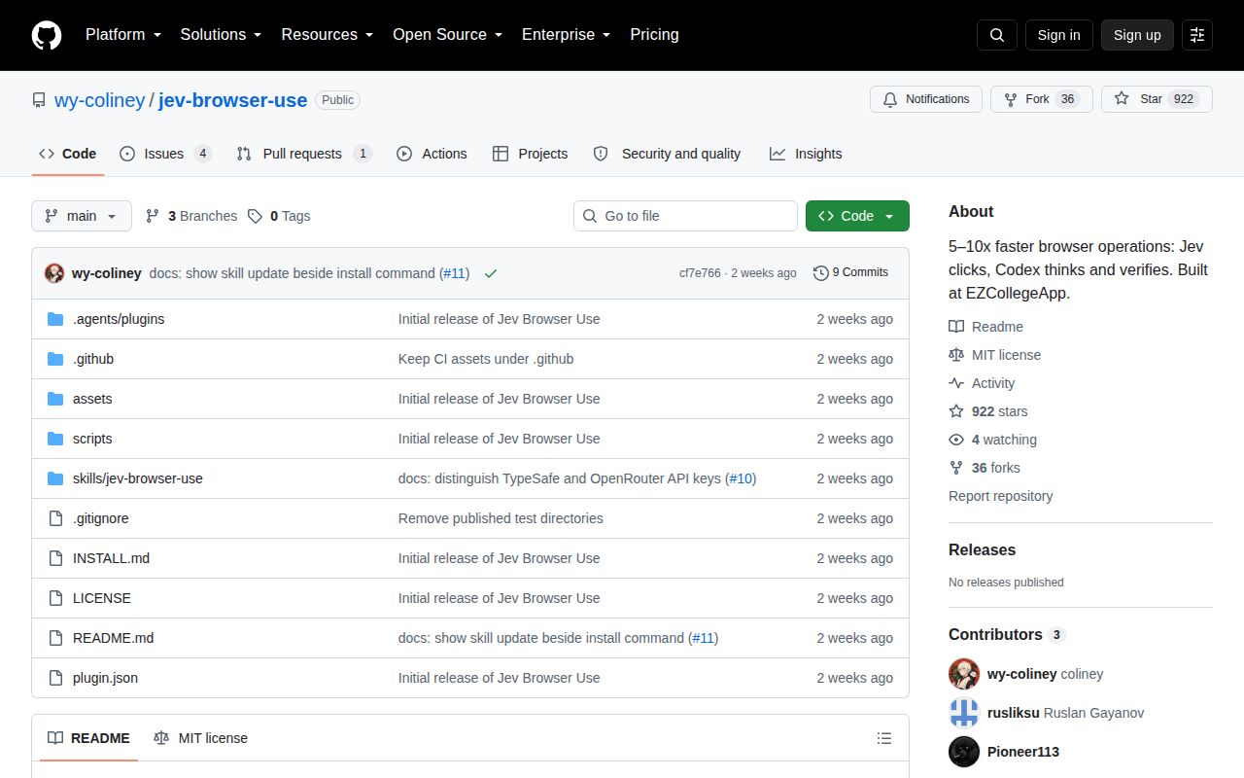Screen dimensions: 1244x778
Task: Switch to the MIT license tab
Action: (x=200, y=738)
